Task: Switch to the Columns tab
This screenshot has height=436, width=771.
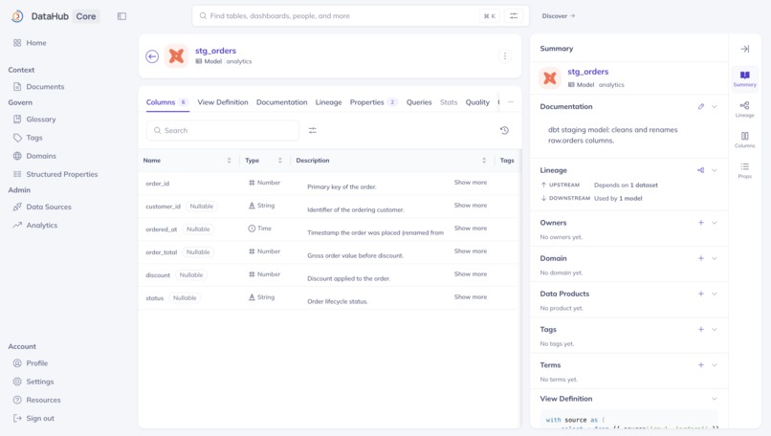Action: click(167, 102)
